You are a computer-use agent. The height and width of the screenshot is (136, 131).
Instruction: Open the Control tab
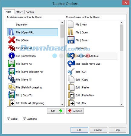pyautogui.click(x=30, y=12)
